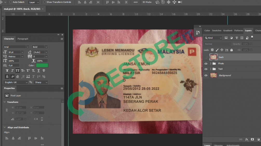Screen dimensions: 261x146
Task: Open the Properties panel flyout menu
Action: 62,88
